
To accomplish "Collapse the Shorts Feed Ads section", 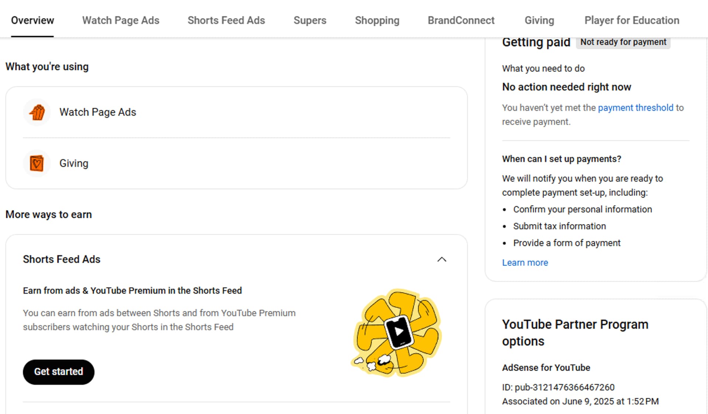I will [441, 259].
